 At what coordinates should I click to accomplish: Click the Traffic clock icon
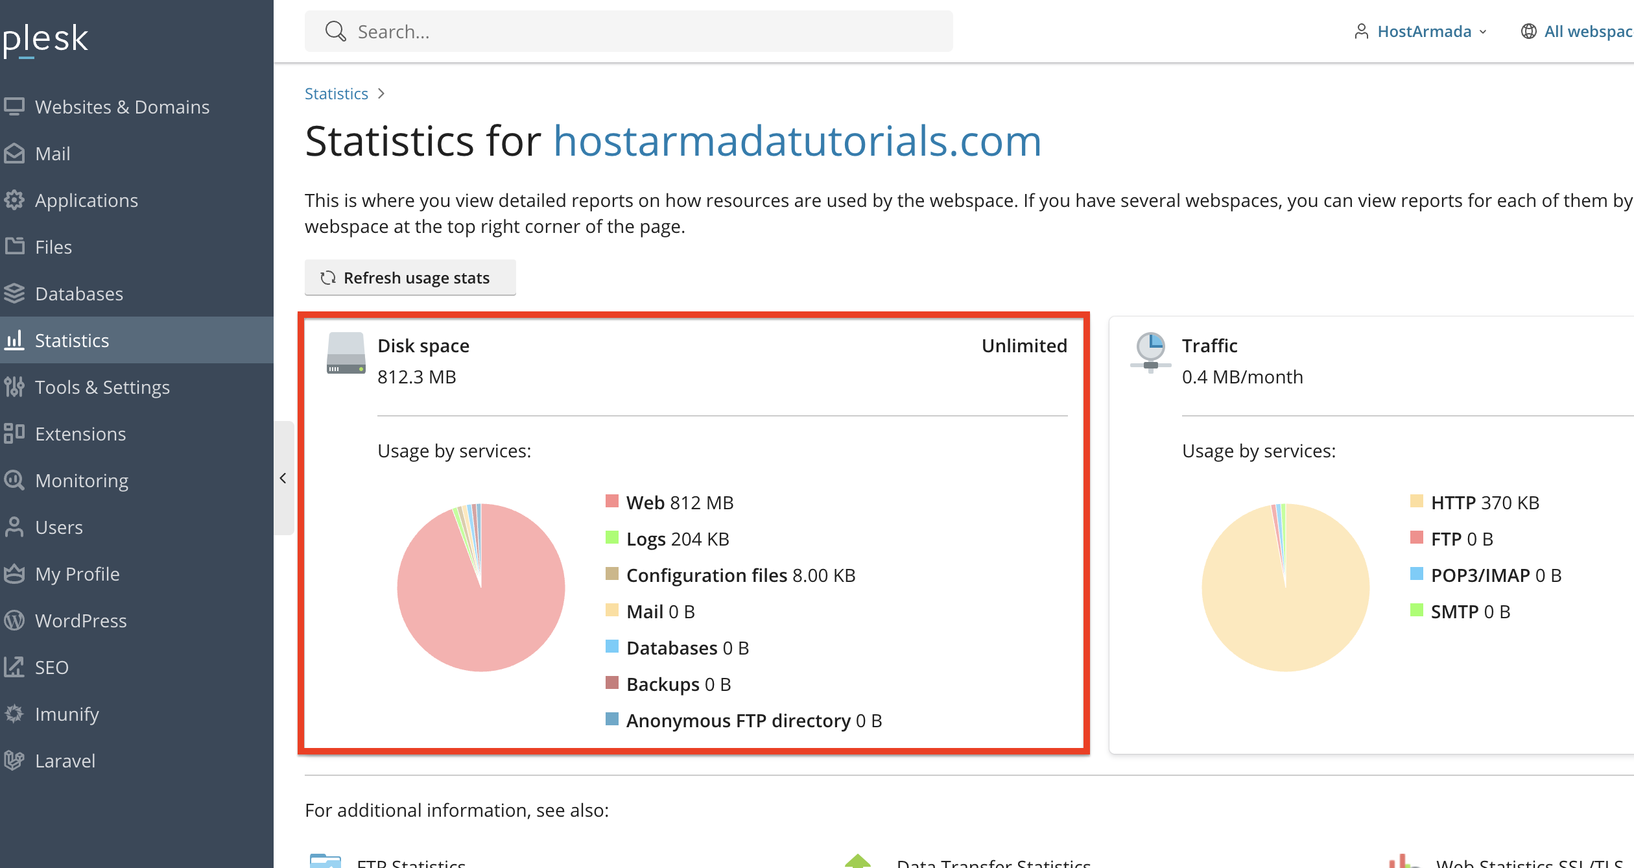1151,353
